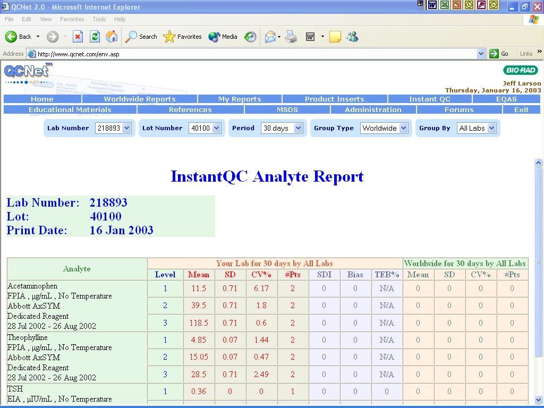Click the greyed-out Forward arrow

click(53, 37)
